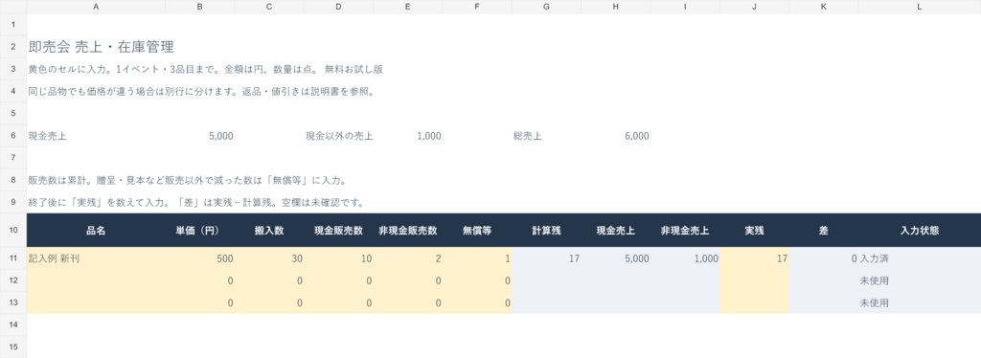Click the 無償等 table header
Viewport: 981px width, 358px height.
pyautogui.click(x=477, y=231)
